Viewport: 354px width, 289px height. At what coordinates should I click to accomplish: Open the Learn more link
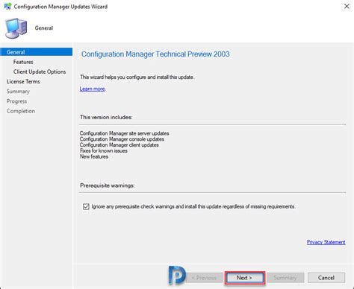(x=93, y=89)
